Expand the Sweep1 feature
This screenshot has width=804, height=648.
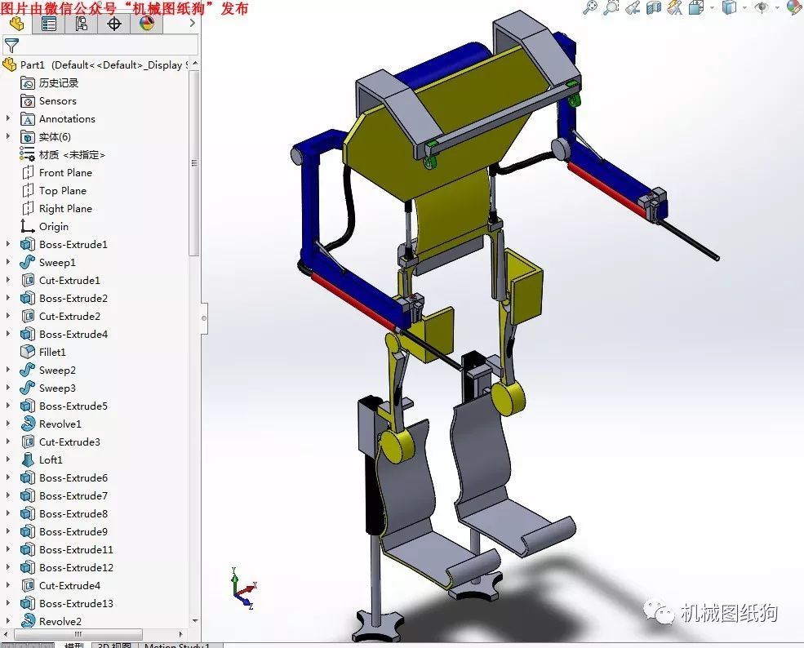7,262
